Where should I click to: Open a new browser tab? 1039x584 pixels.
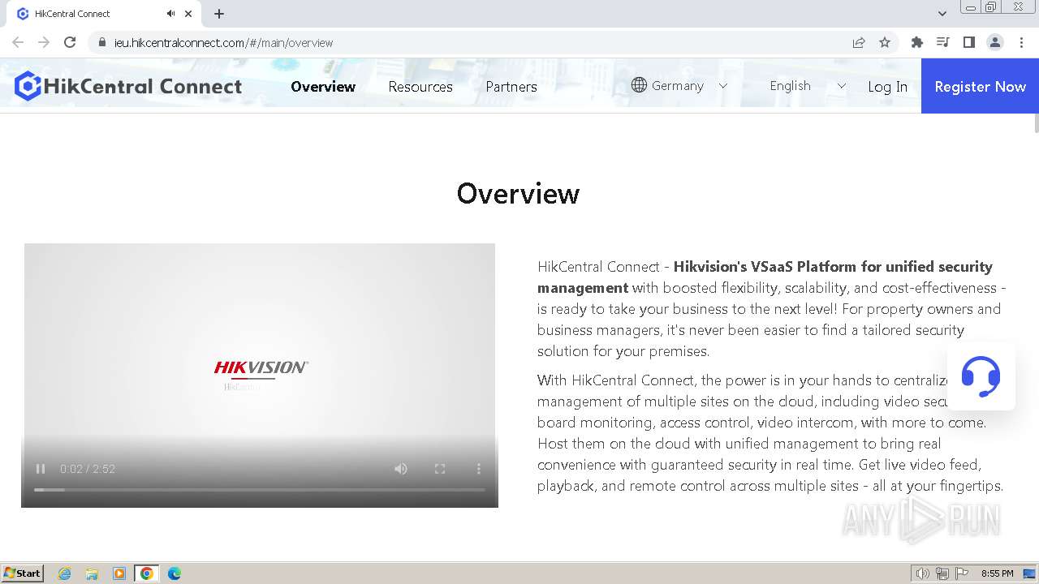219,14
